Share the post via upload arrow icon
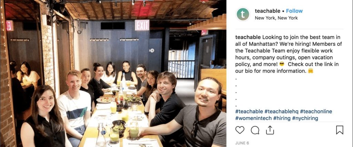Screen dimensions: 353x147 click(270, 130)
